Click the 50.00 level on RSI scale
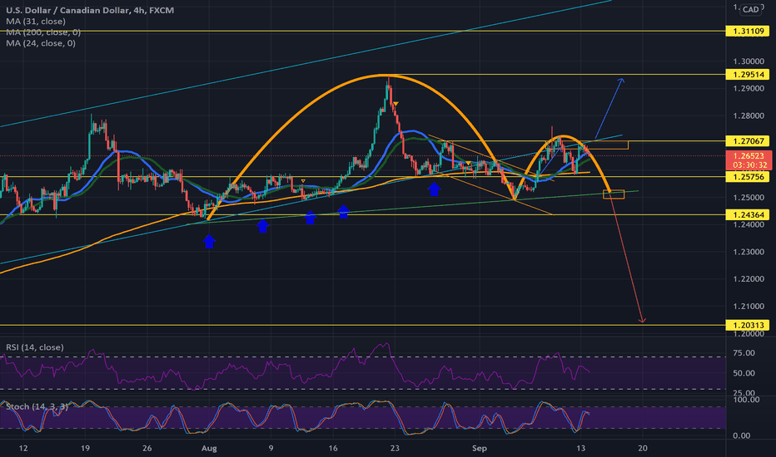The image size is (776, 457). pos(744,373)
